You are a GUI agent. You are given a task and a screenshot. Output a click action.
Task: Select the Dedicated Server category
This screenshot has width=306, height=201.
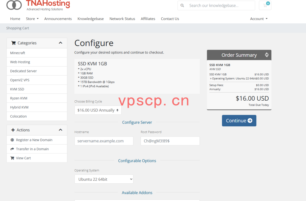click(x=37, y=71)
